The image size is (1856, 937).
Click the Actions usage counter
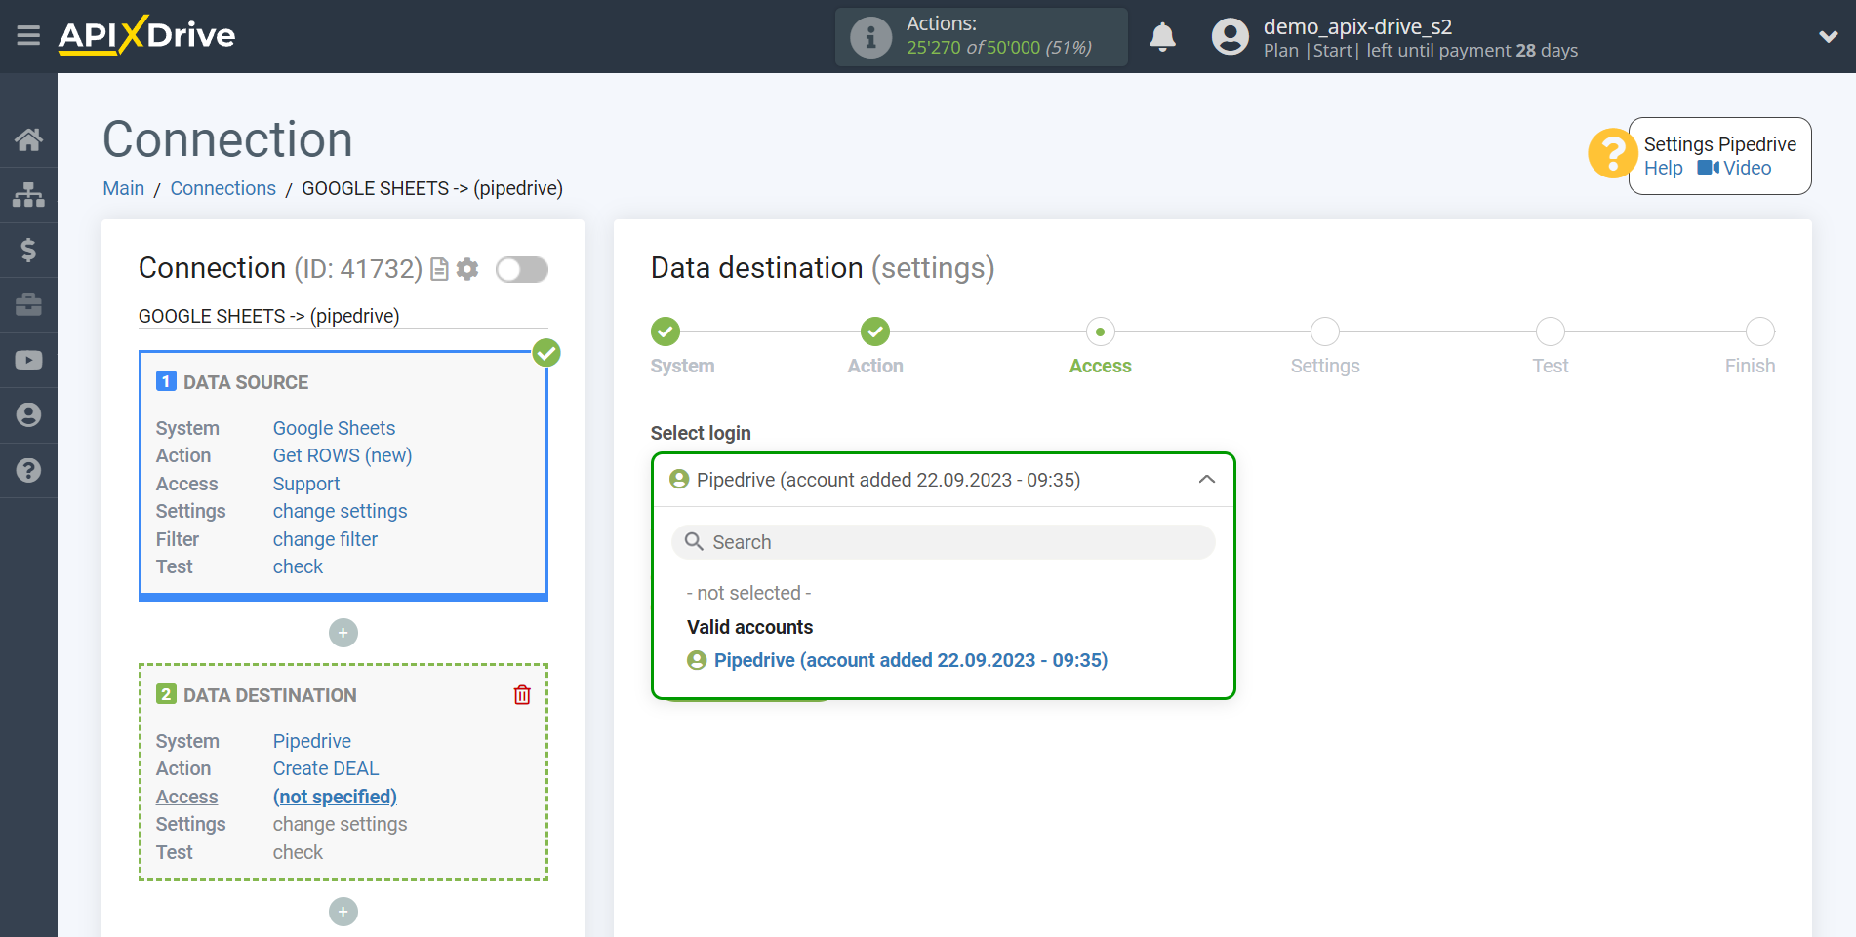pos(999,47)
